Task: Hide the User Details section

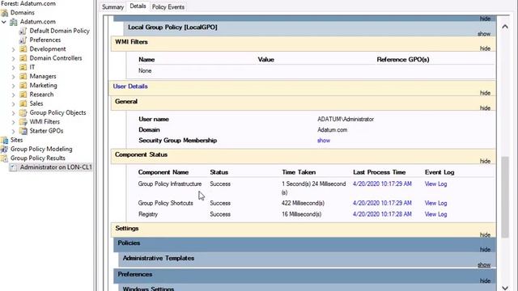Action: click(x=485, y=93)
